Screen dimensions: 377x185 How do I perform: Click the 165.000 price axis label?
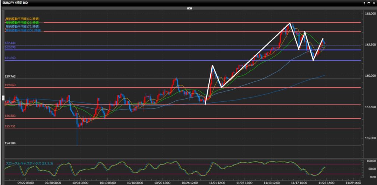coord(369,14)
